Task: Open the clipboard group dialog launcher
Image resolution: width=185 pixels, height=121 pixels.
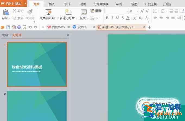Action: point(34,22)
